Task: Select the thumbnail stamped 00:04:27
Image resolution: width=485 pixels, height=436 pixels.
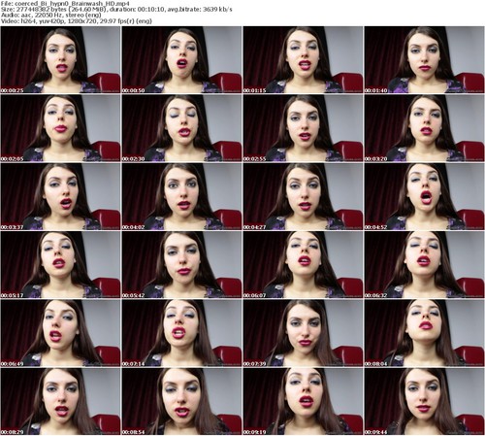Action: (303, 196)
